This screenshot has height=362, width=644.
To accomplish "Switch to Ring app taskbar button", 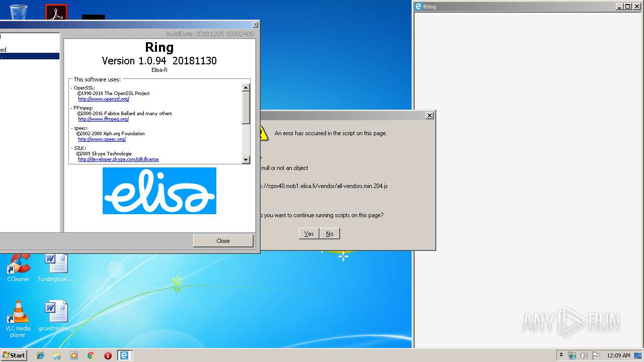I will coord(124,355).
